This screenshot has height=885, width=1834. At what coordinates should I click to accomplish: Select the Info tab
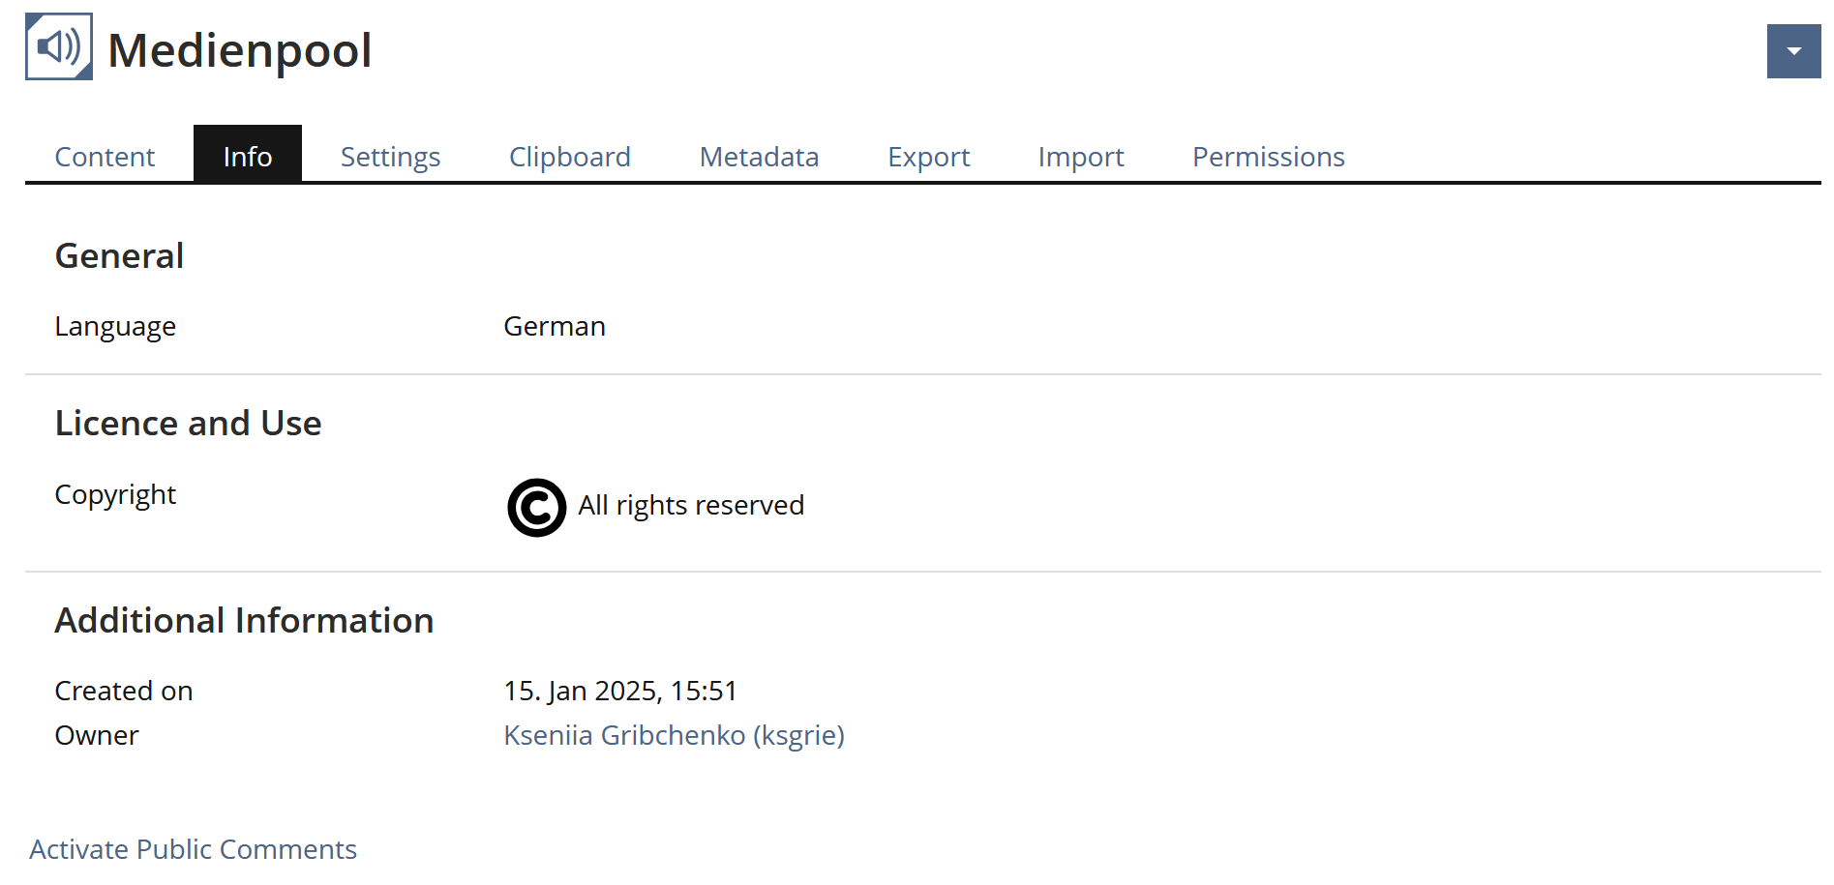[x=248, y=157]
